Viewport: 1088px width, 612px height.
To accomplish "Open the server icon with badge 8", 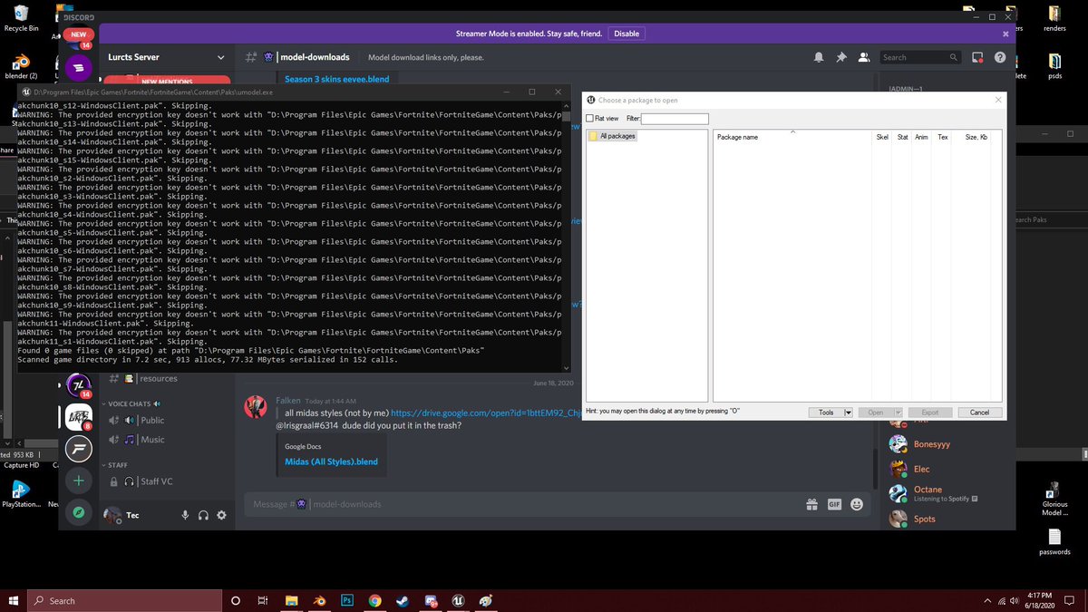I will (x=79, y=417).
